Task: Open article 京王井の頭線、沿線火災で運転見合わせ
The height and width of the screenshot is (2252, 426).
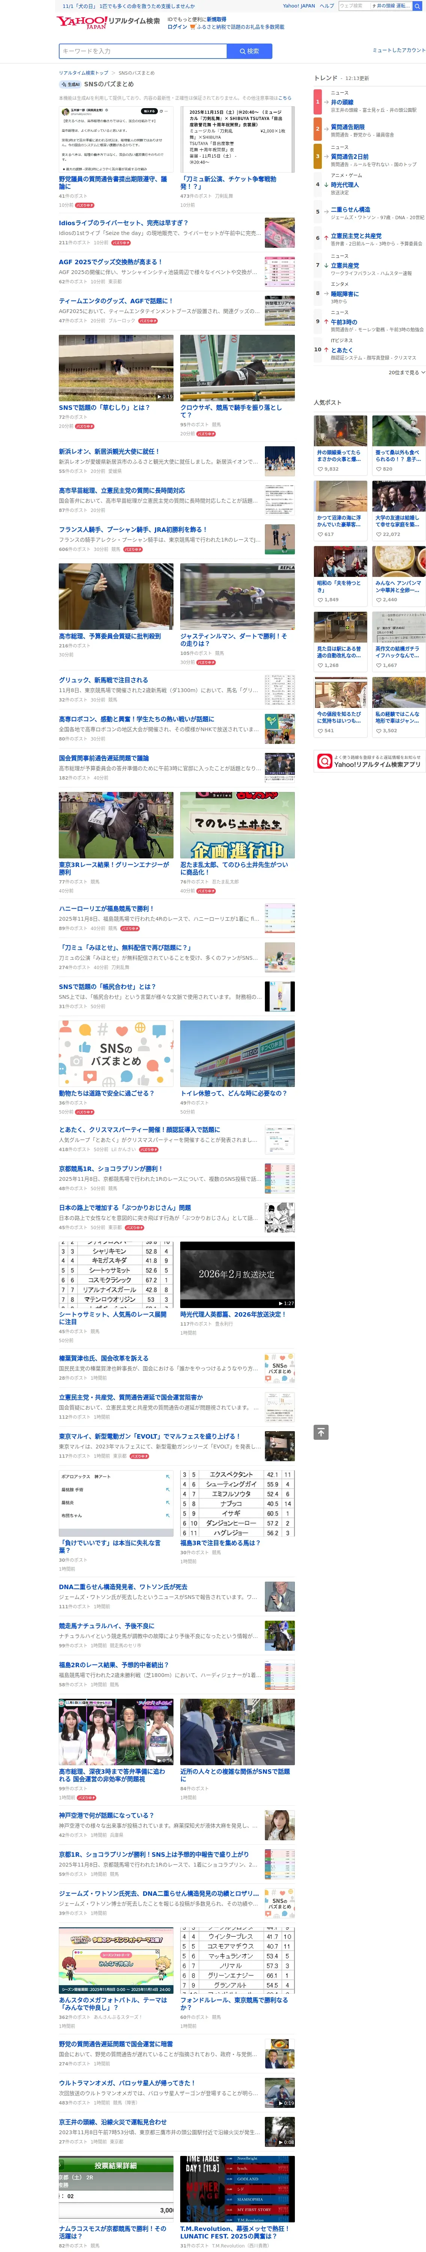Action: click(113, 2122)
